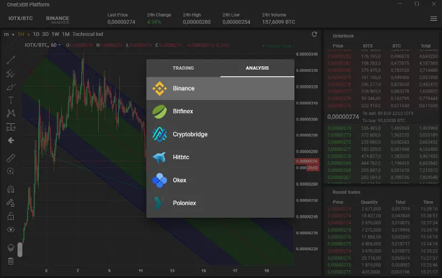Click the orderbook mid price 0,00000274
The height and width of the screenshot is (278, 442).
point(343,117)
